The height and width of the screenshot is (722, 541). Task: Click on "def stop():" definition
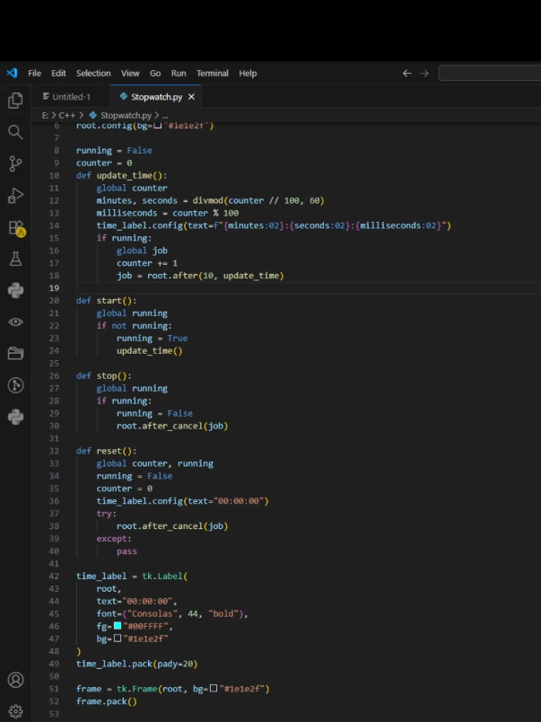pyautogui.click(x=103, y=375)
